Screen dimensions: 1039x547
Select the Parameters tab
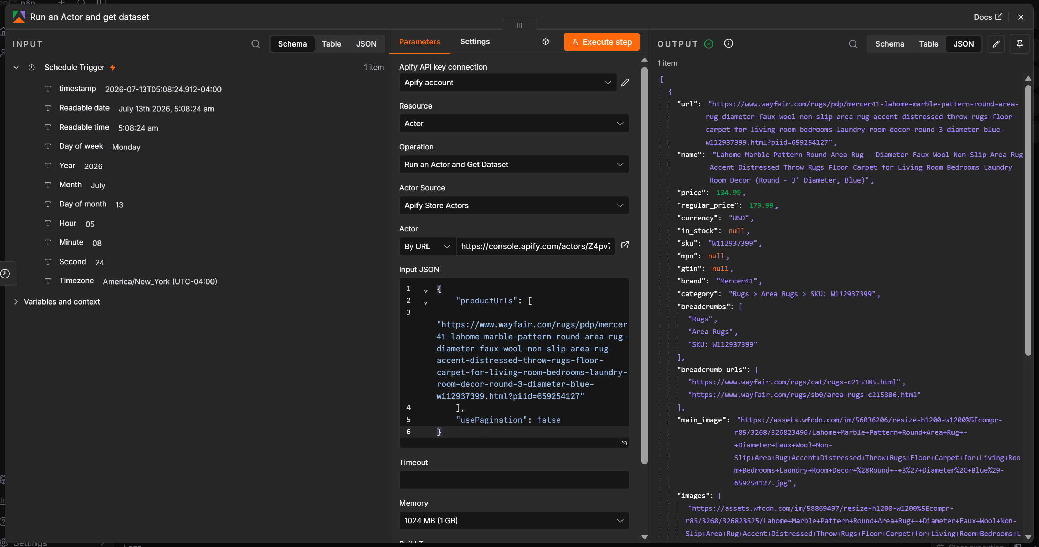[x=420, y=42]
